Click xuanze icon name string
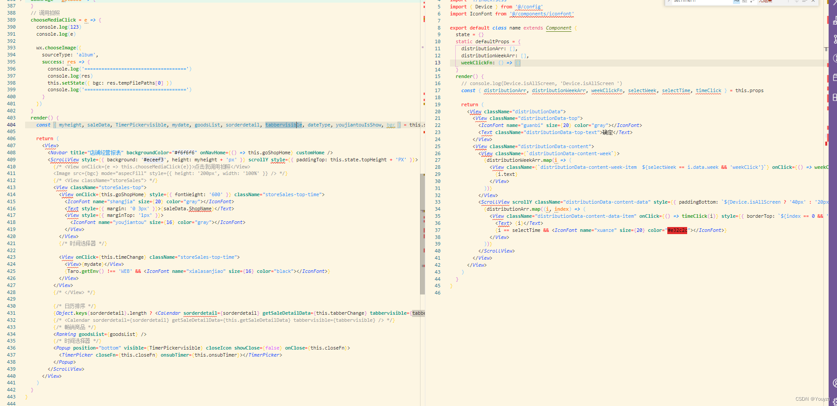Image resolution: width=837 pixels, height=406 pixels. [x=604, y=231]
